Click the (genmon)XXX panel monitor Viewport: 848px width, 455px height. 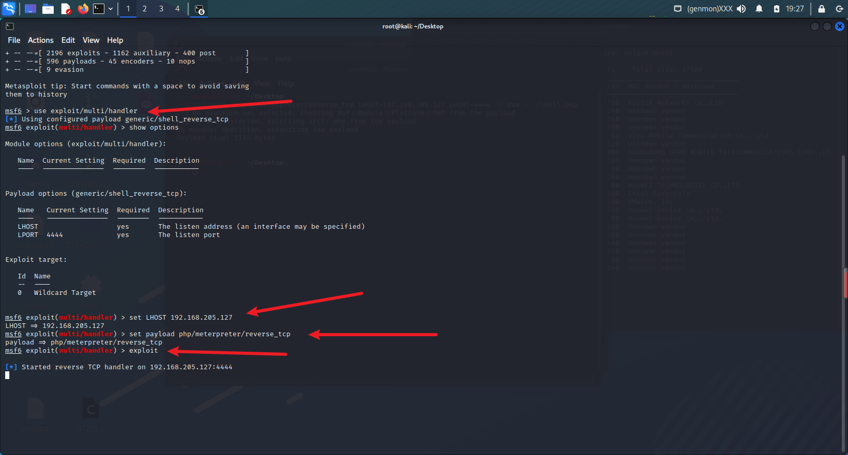710,9
